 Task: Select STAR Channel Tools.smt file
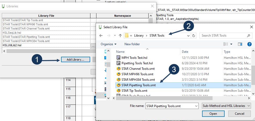click(x=138, y=69)
